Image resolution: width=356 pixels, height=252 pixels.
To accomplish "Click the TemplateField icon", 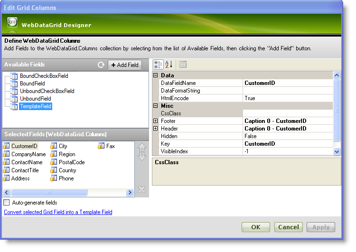I will tap(14, 106).
